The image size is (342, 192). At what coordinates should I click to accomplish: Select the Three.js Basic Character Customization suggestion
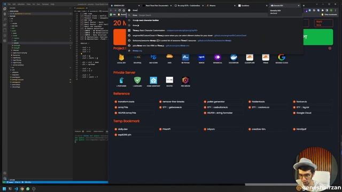215,30
